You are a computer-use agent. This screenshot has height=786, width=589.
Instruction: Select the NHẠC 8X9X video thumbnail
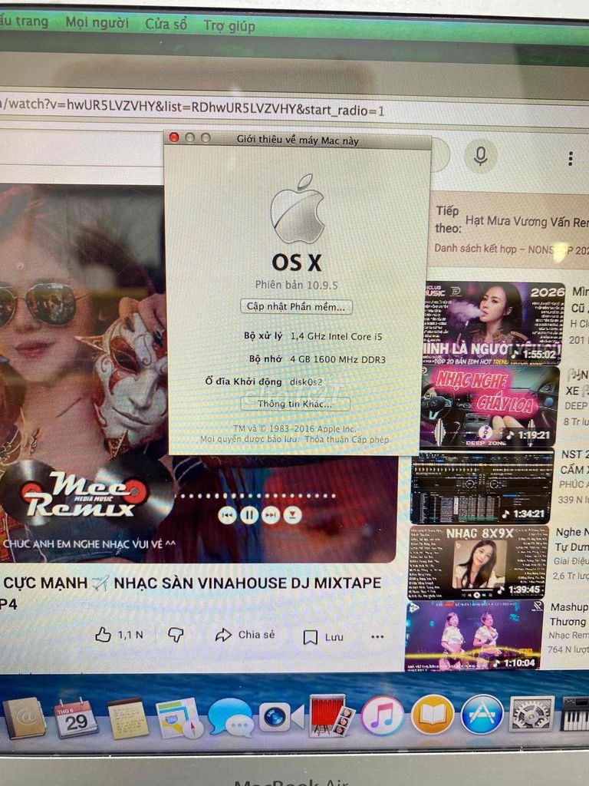tap(479, 562)
